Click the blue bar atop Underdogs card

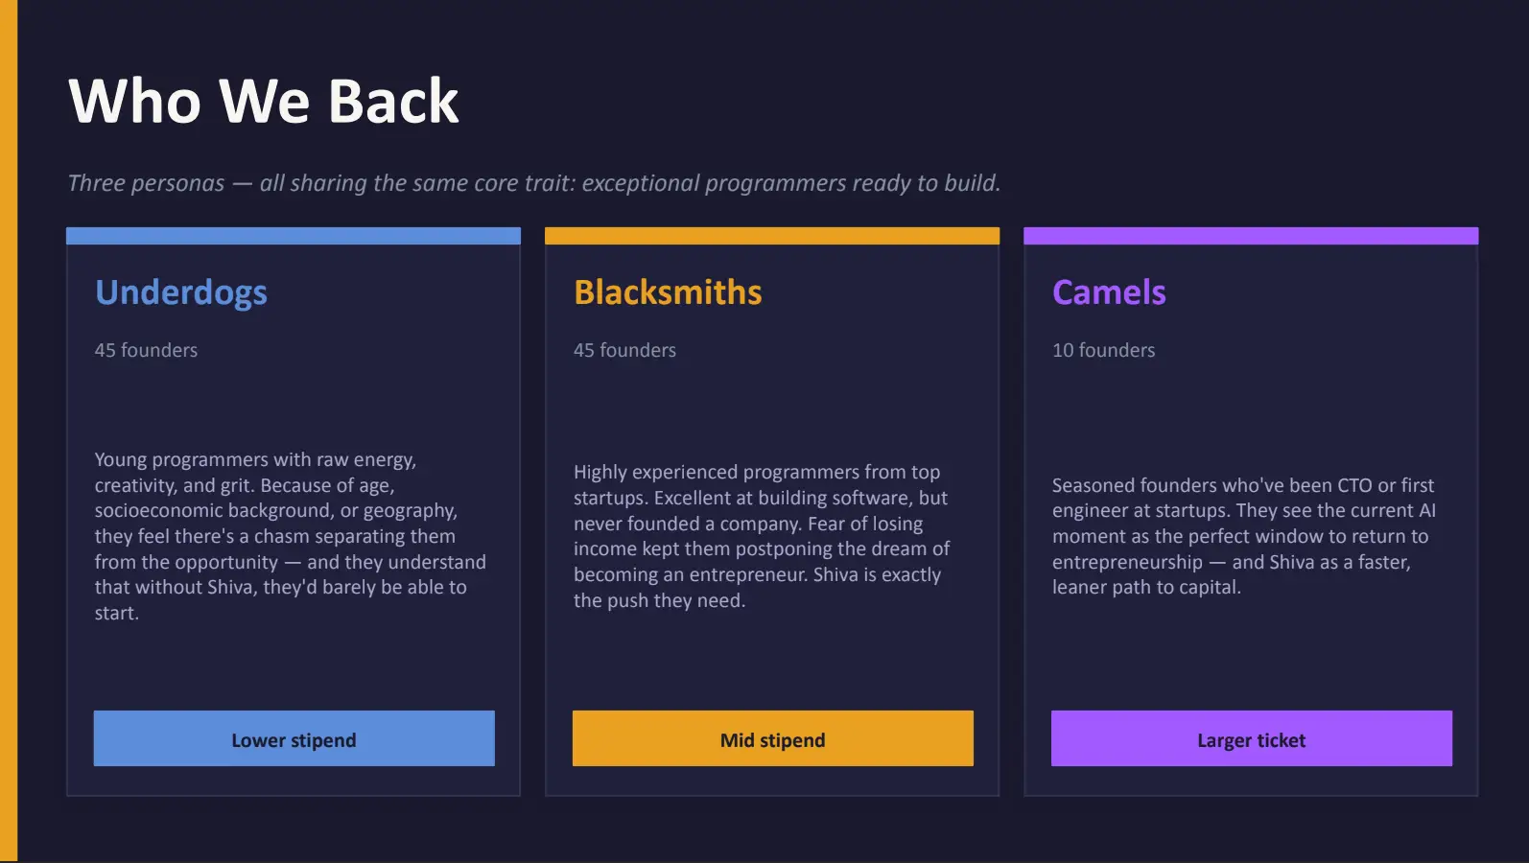click(x=294, y=236)
